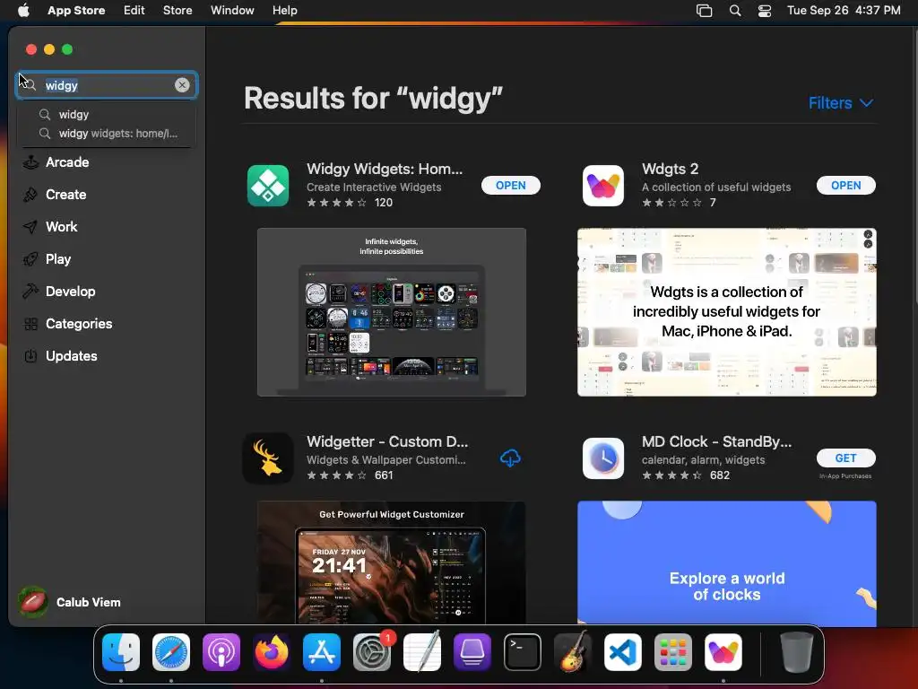
Task: Open the Store menu
Action: pyautogui.click(x=178, y=10)
